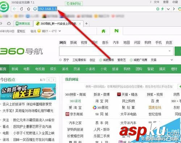181x143 pixels.
Task: Show previous 今日看点 page arrow
Action: [49, 80]
